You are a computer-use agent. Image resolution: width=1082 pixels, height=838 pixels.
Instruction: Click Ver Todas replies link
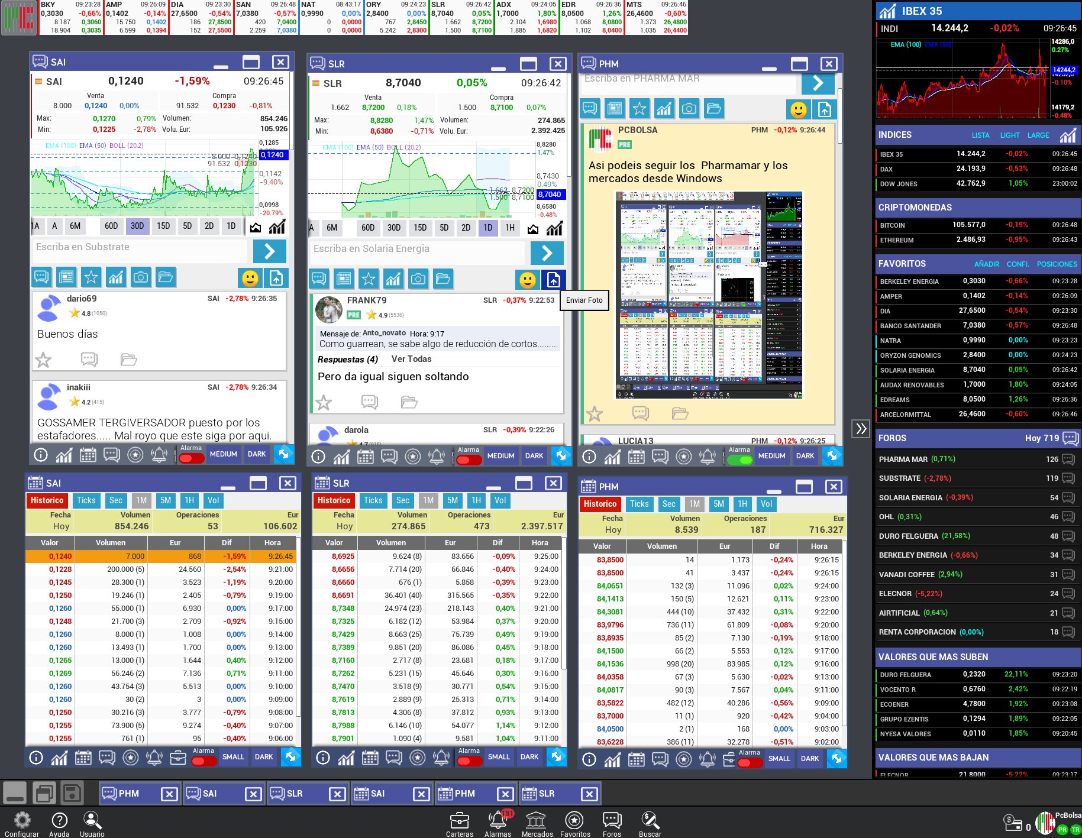point(412,359)
